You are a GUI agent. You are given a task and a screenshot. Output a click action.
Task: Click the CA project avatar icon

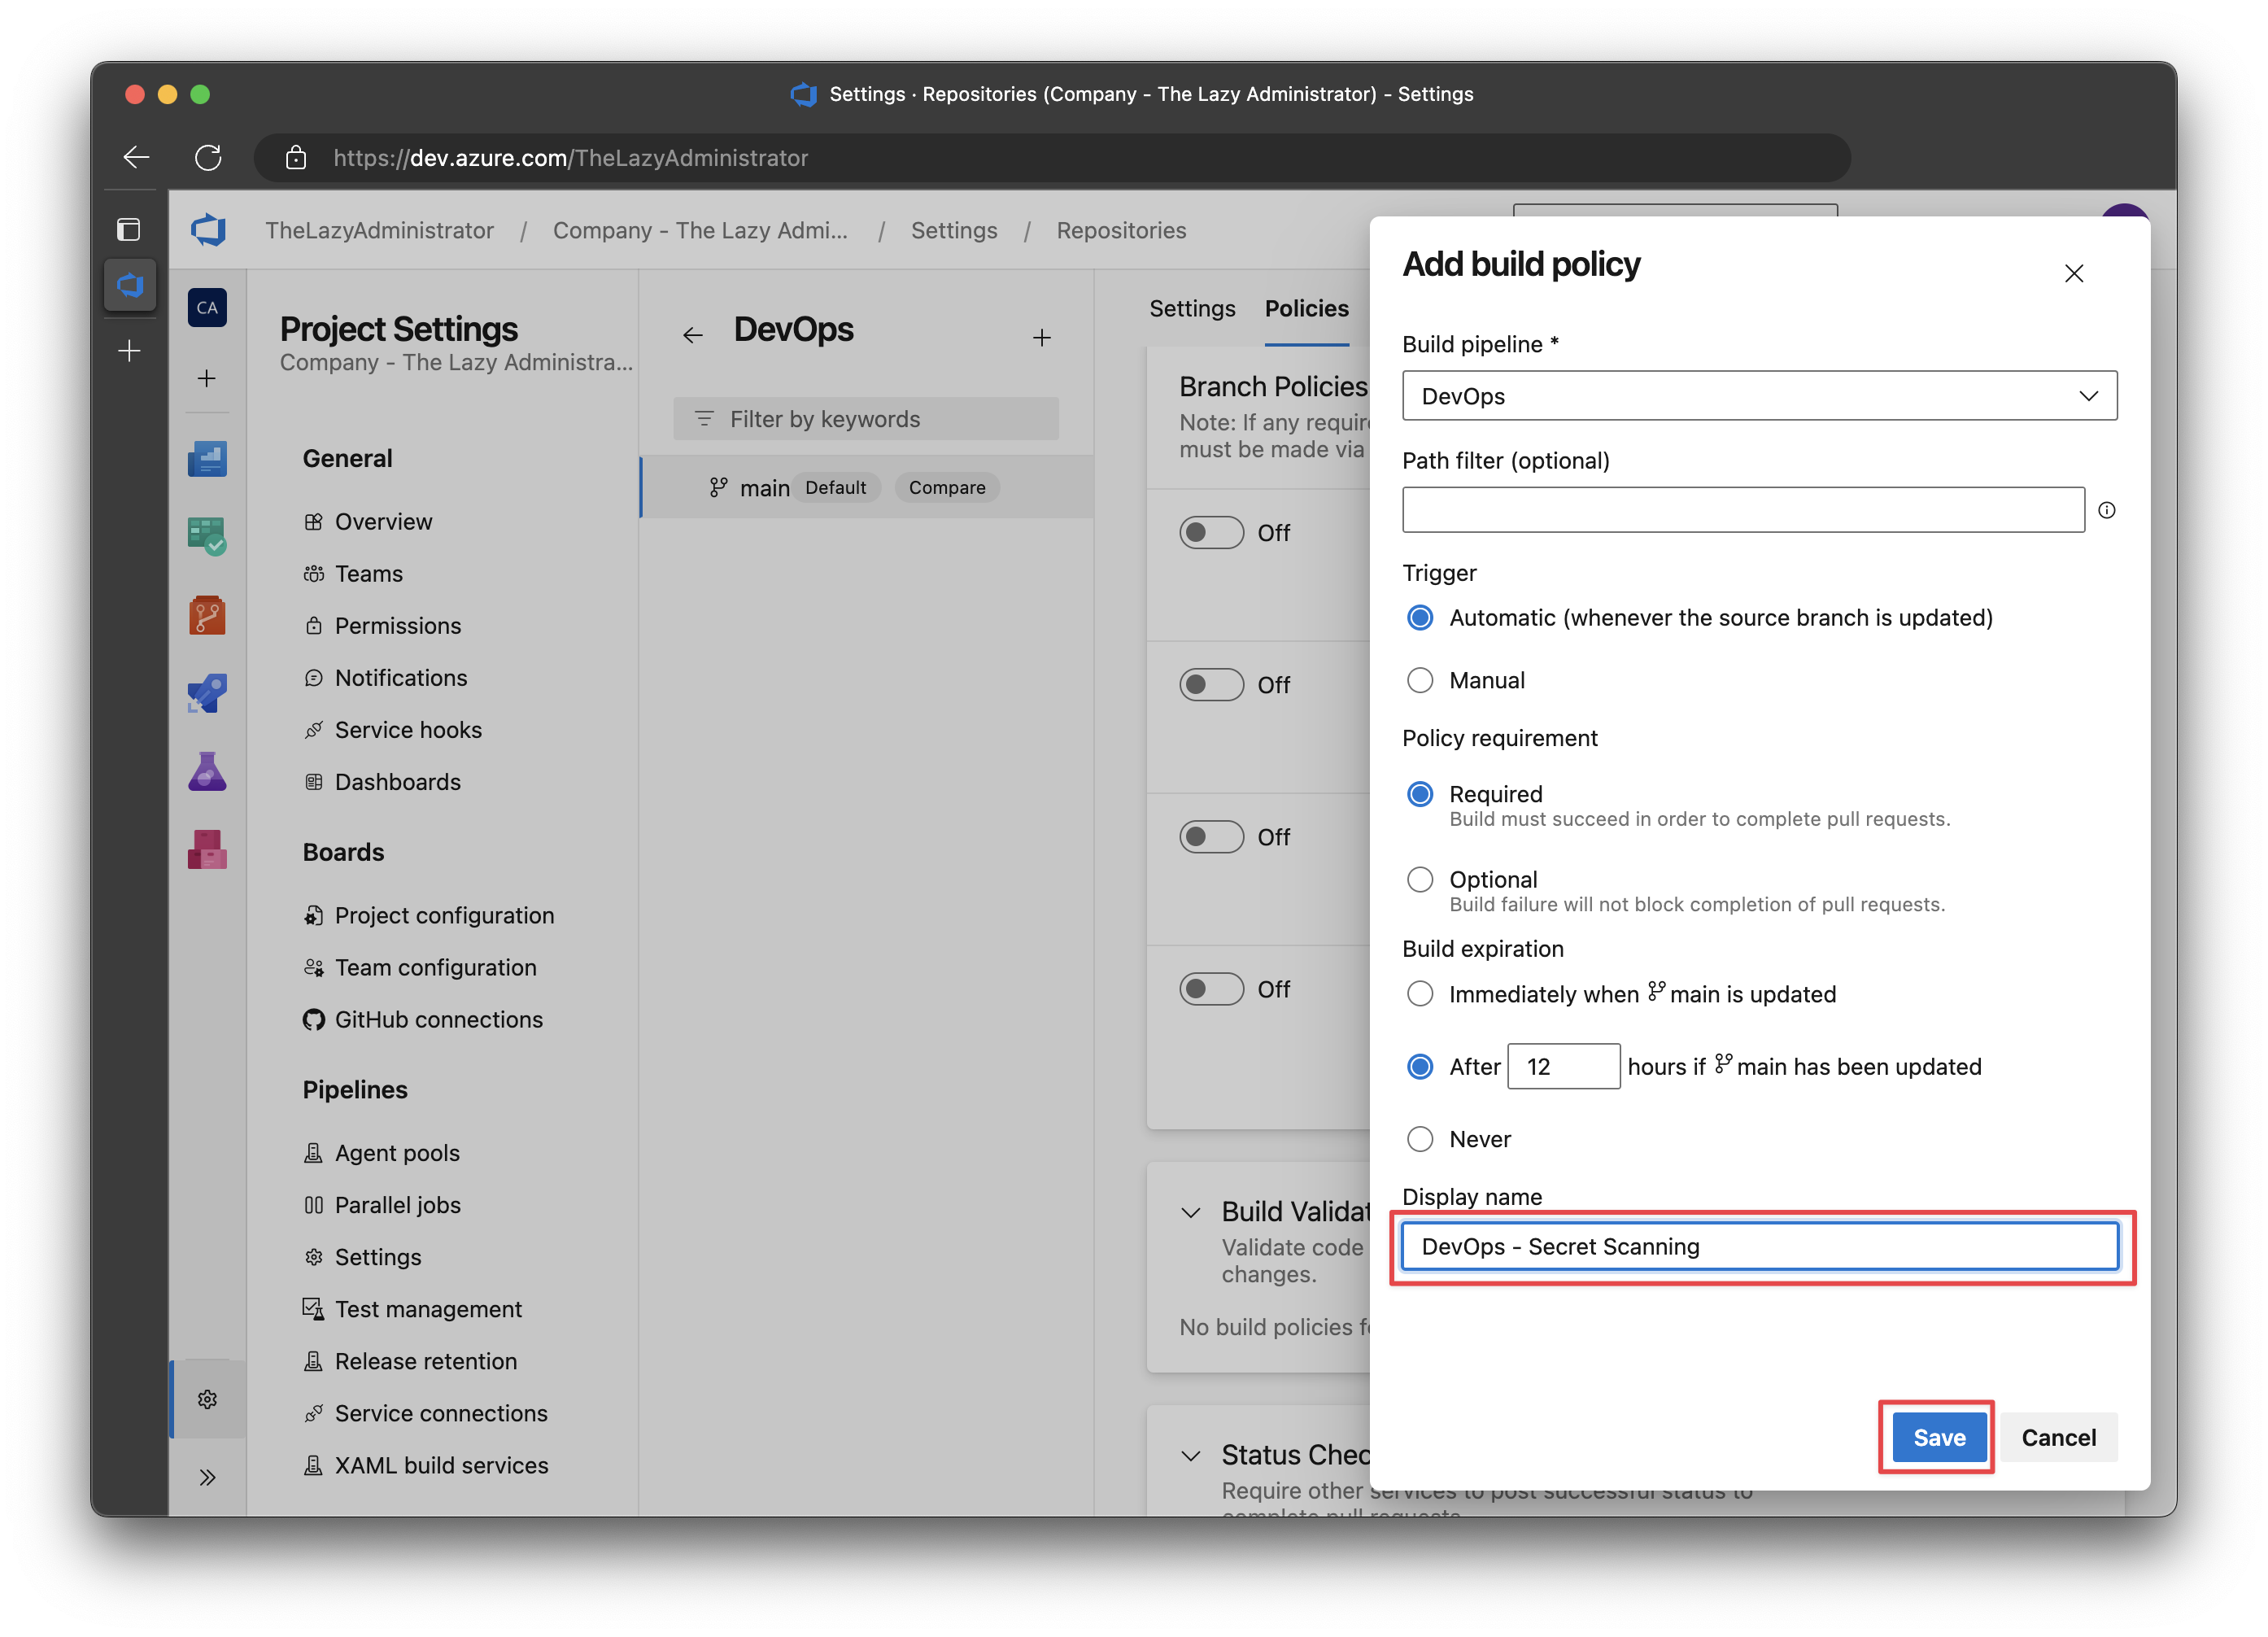click(207, 308)
